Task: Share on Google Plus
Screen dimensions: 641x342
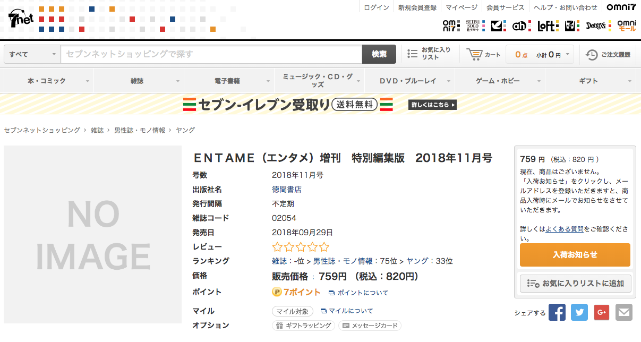Action: [602, 312]
